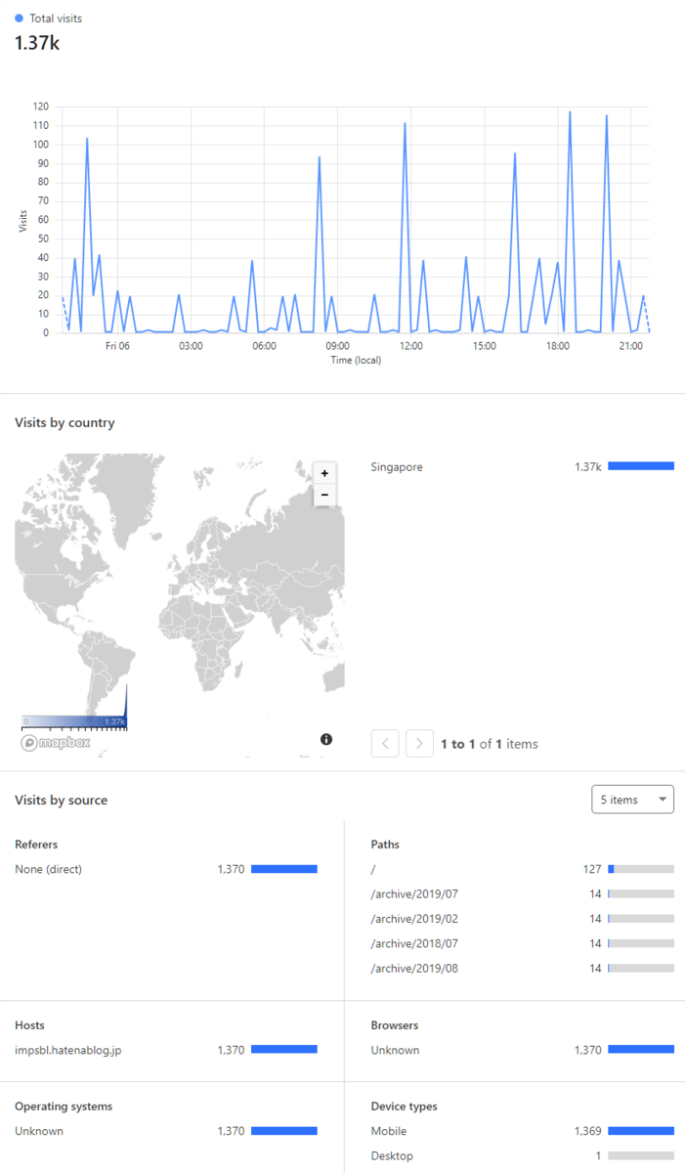Filter by None (direct) referer
The width and height of the screenshot is (685, 1173).
click(x=166, y=869)
